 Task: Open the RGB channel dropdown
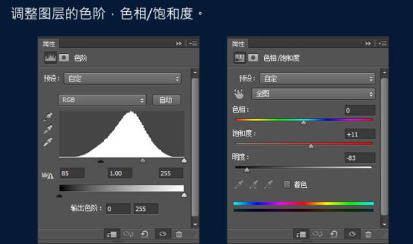pos(102,100)
